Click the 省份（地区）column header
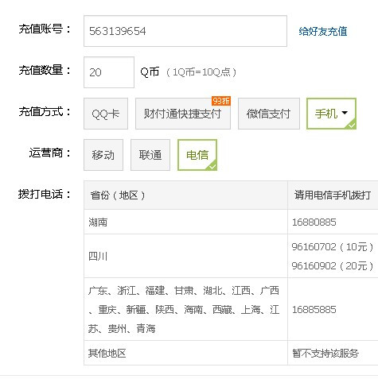The height and width of the screenshot is (379, 378). [185, 195]
